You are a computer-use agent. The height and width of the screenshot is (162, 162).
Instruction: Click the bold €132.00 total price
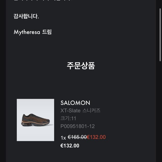pos(70,146)
